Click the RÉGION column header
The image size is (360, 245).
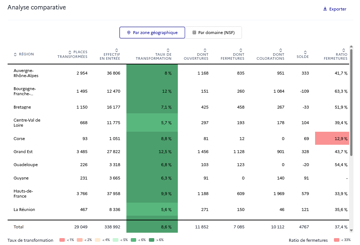[26, 54]
